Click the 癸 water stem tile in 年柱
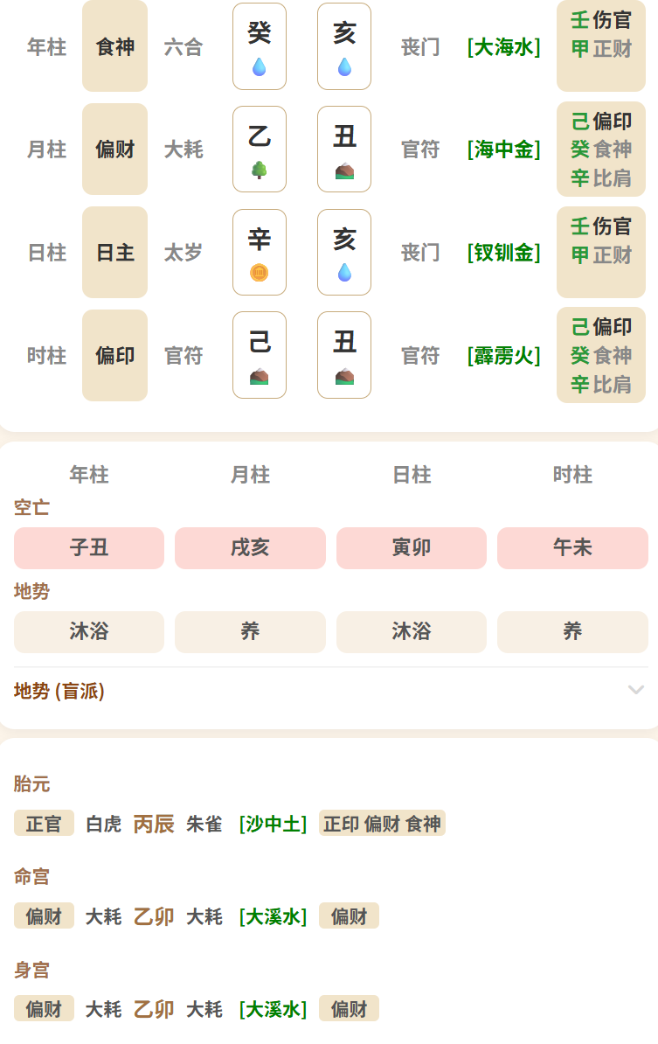The height and width of the screenshot is (1044, 658). (260, 46)
